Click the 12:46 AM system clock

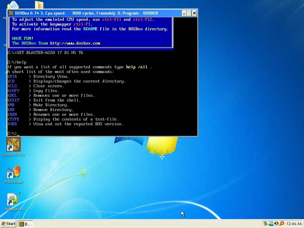pyautogui.click(x=294, y=224)
